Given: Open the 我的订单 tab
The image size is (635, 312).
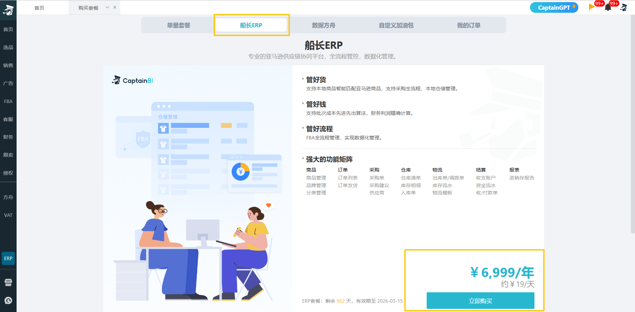Looking at the screenshot, I should pyautogui.click(x=469, y=25).
